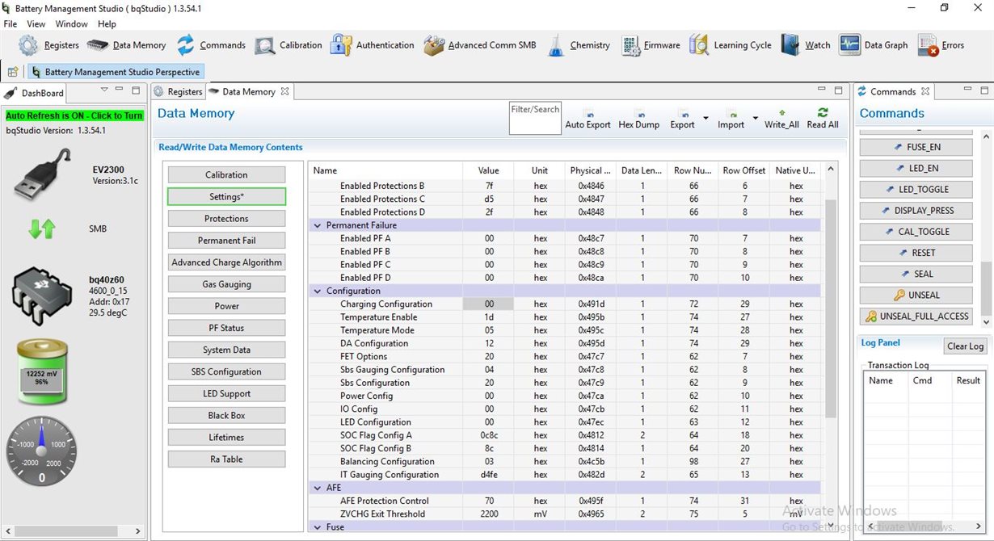Click the EV2300 USB adapter icon
Screen dimensions: 994x541
tap(40, 174)
